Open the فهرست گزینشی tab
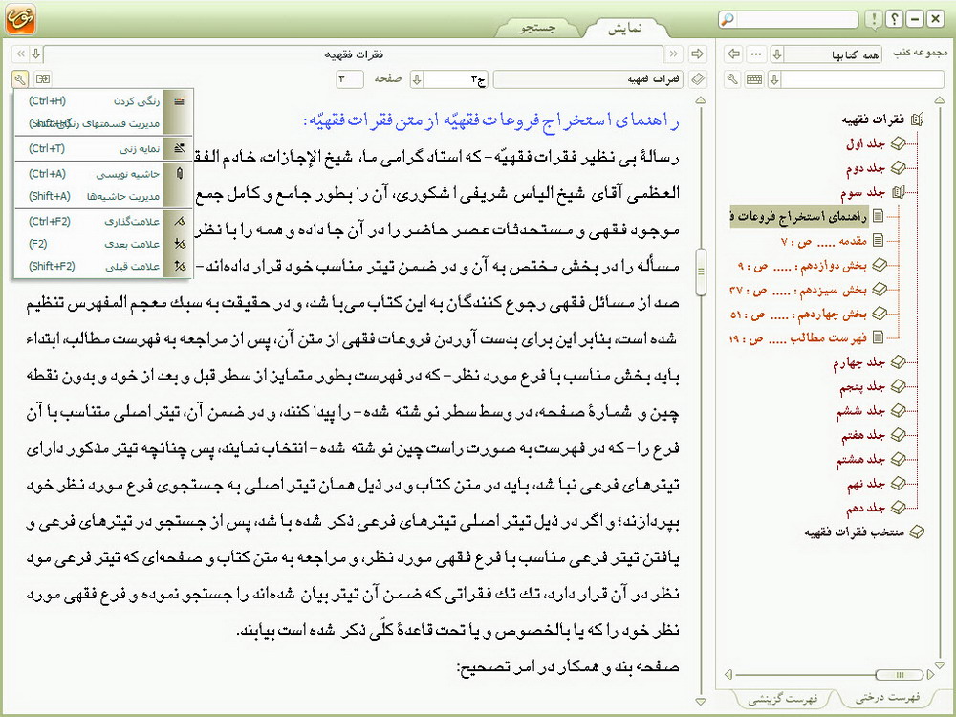 click(x=783, y=698)
